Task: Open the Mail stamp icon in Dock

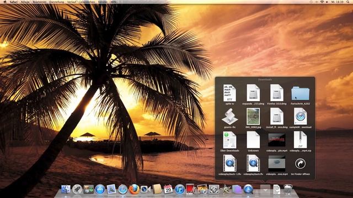Action: pos(111,189)
